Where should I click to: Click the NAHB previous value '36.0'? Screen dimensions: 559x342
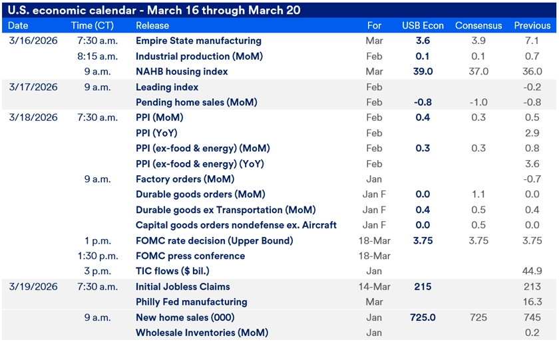tap(532, 72)
